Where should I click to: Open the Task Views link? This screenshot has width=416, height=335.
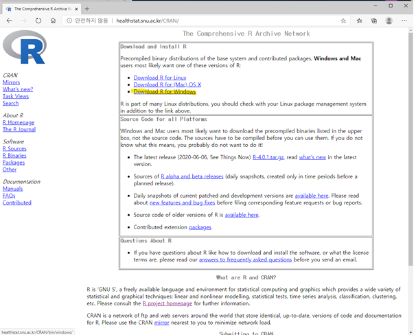[x=16, y=96]
